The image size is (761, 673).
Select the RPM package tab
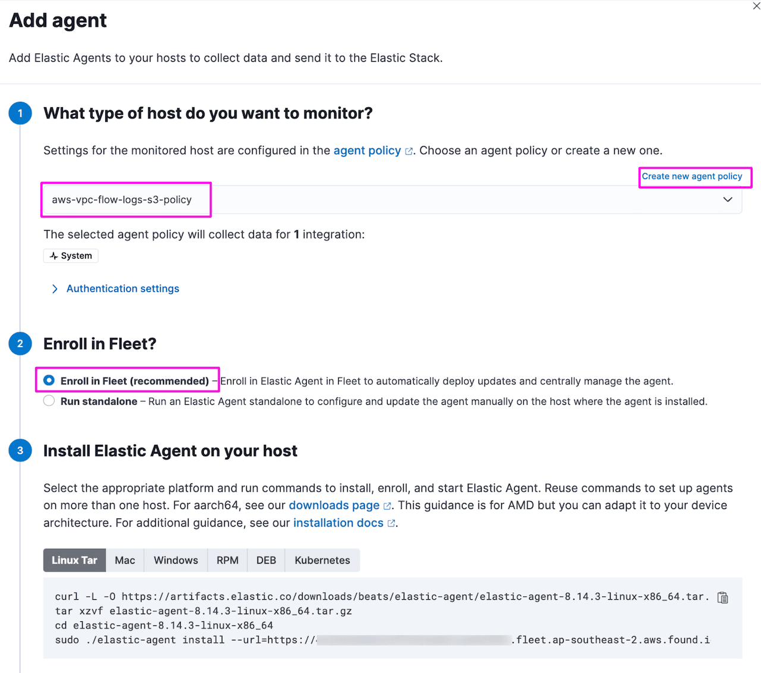click(227, 560)
